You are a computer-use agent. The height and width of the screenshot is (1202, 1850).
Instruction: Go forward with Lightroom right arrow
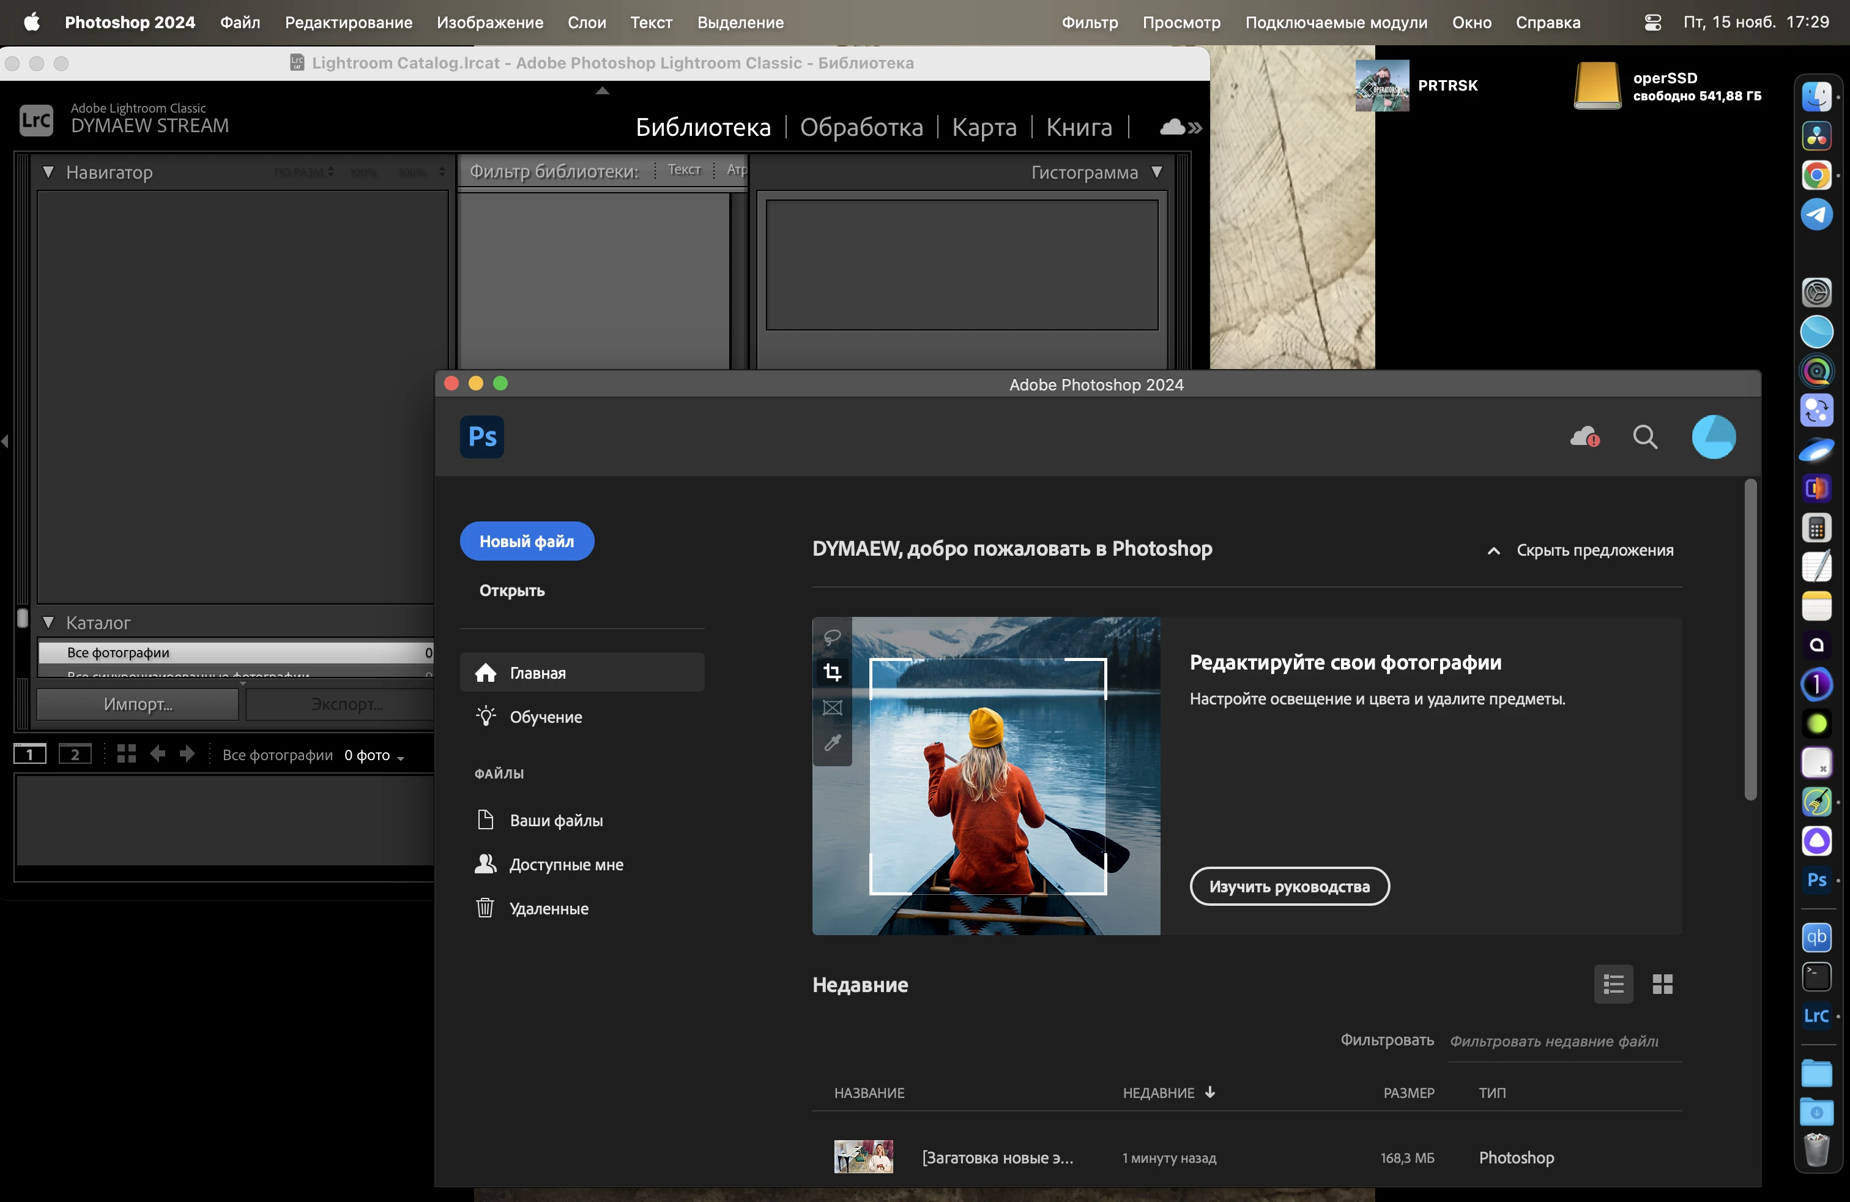pyautogui.click(x=187, y=753)
